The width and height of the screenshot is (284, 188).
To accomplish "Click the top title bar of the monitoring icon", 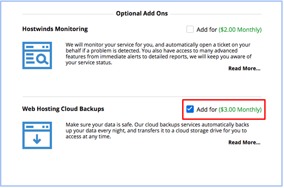I will tap(37, 47).
